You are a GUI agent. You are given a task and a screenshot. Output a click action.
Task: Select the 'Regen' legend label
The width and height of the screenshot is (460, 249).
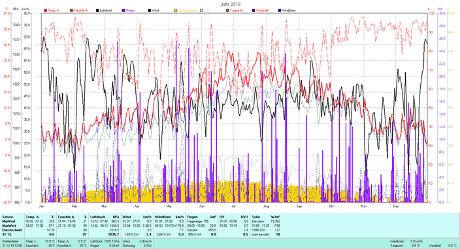pyautogui.click(x=131, y=10)
